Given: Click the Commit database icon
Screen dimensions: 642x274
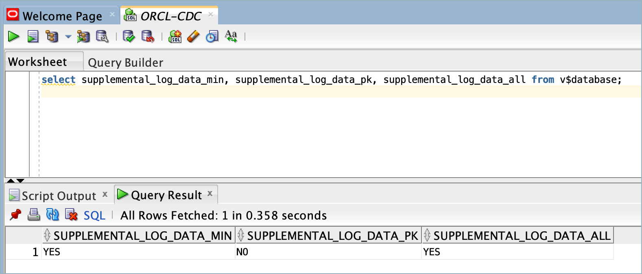Looking at the screenshot, I should pyautogui.click(x=129, y=37).
